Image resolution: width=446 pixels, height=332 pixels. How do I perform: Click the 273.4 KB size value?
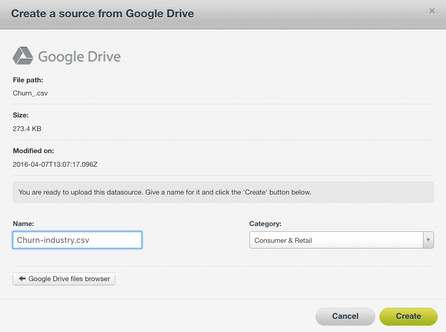[x=27, y=128]
